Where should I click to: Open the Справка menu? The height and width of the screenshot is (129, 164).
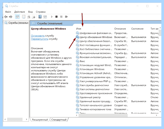coord(40,12)
